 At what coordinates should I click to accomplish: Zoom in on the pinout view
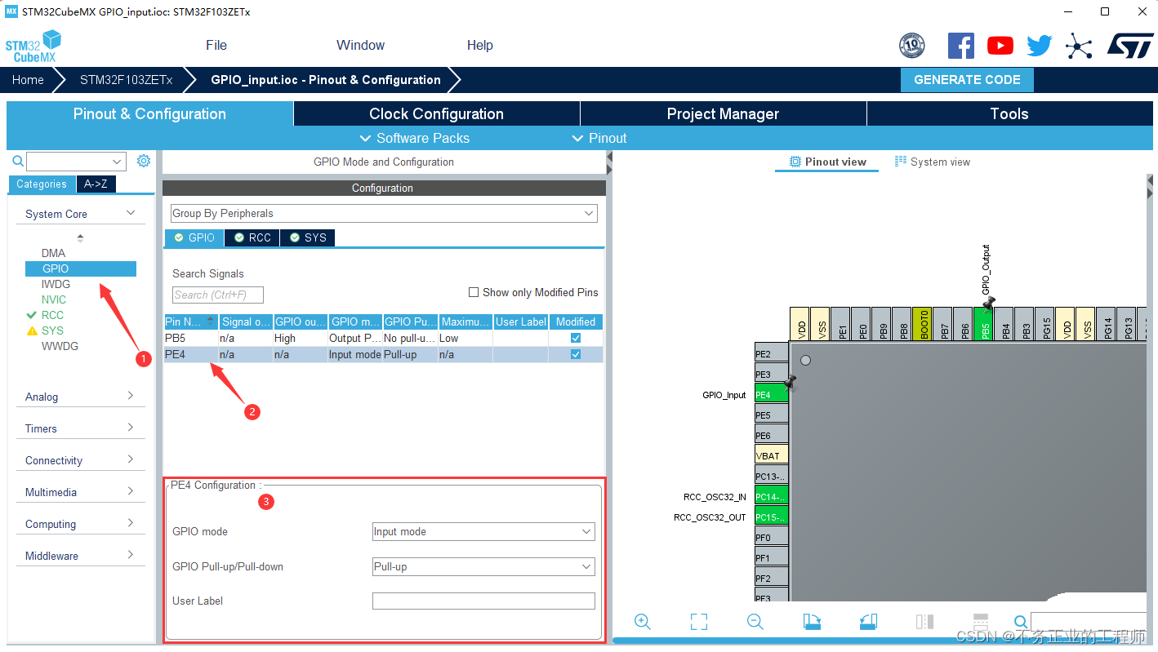(643, 622)
